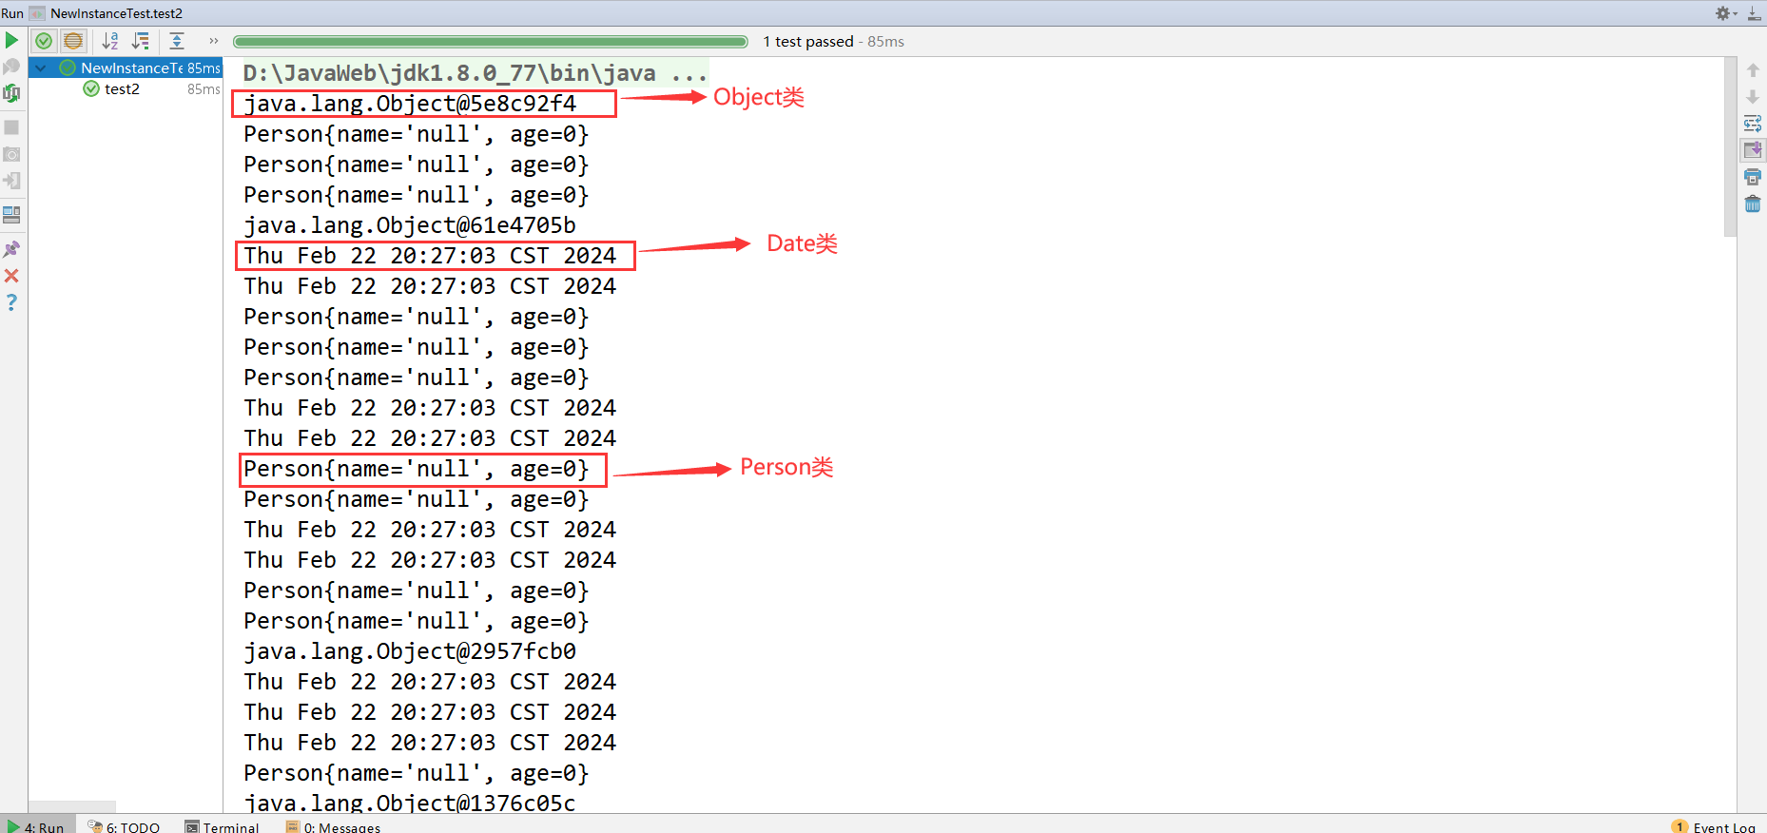Expand all test tree nodes
This screenshot has width=1767, height=833.
[177, 41]
